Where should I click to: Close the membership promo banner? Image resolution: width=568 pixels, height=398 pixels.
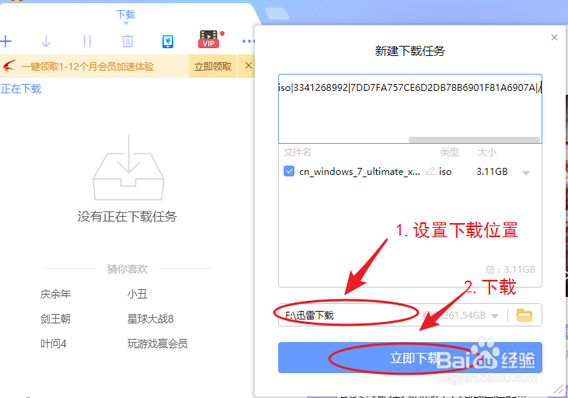(x=249, y=65)
